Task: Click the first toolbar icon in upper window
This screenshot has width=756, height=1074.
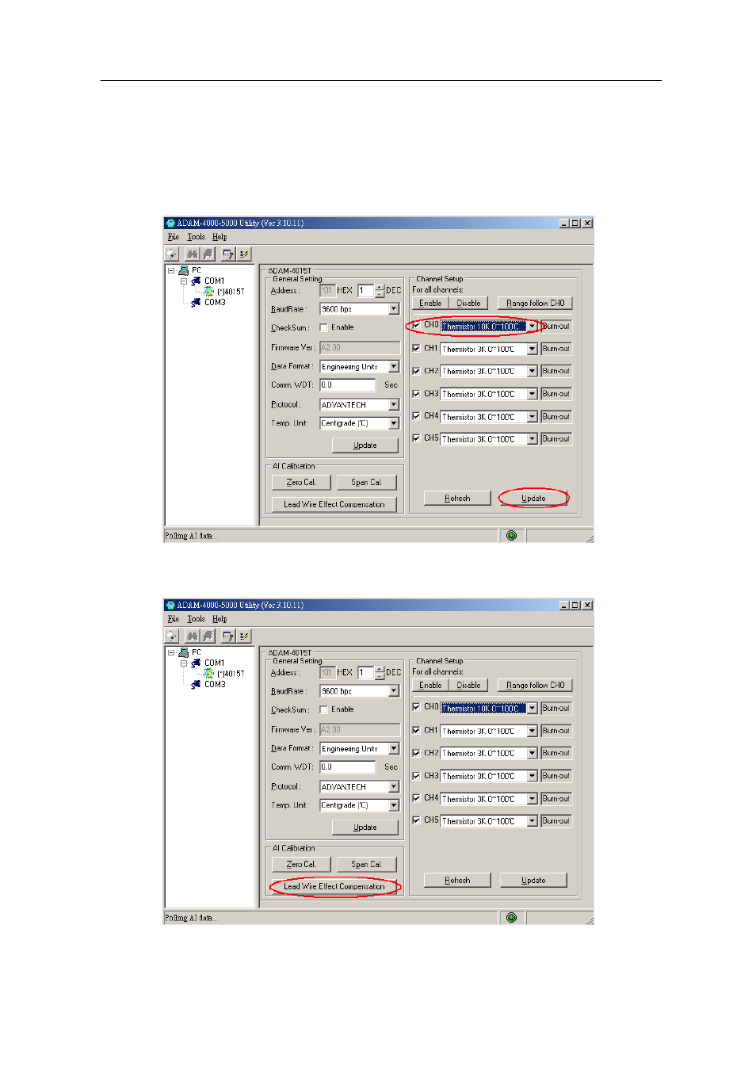Action: coord(171,254)
